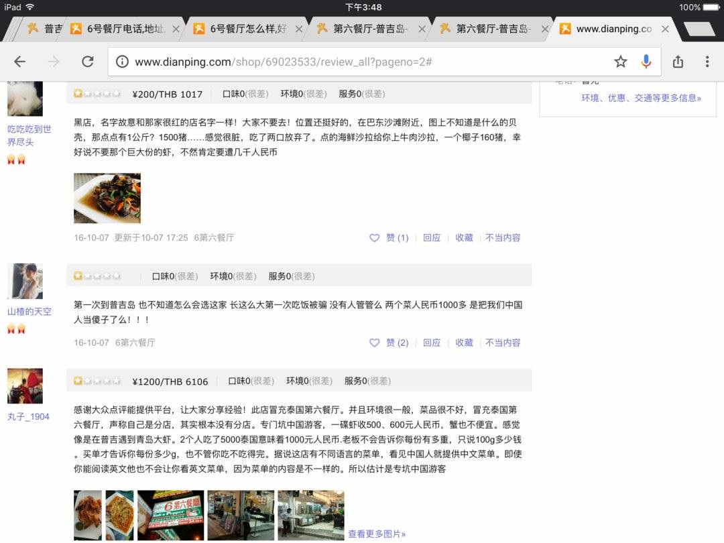Open user 吃吃吃到世界尽头 profile name
Viewport: 724px width, 543px height.
pyautogui.click(x=29, y=135)
